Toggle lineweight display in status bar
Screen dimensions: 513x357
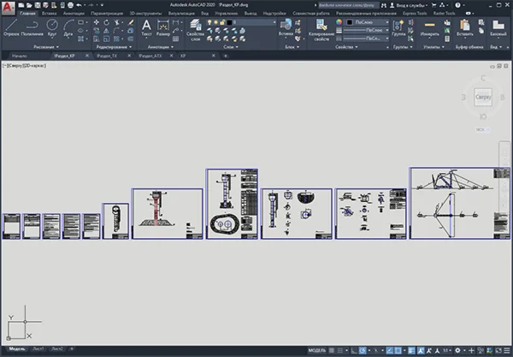click(x=411, y=350)
